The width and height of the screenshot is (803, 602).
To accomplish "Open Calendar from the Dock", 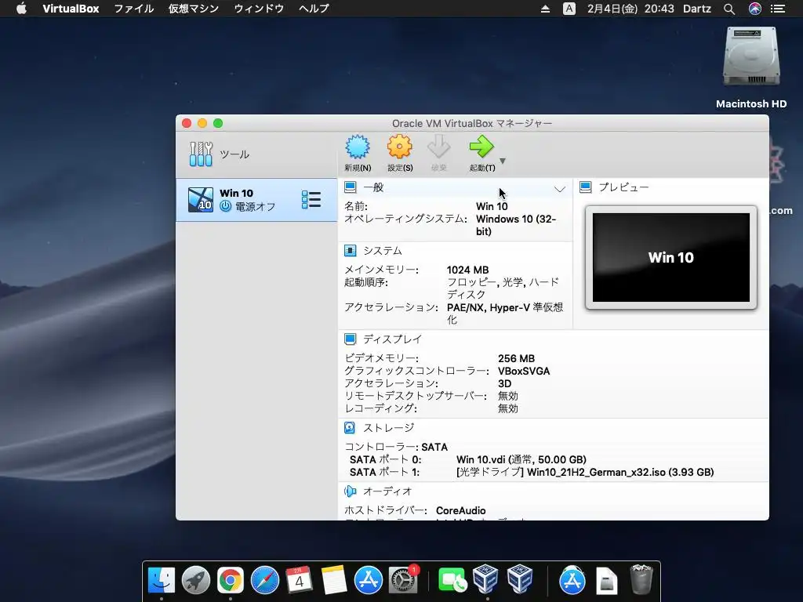I will tap(299, 580).
